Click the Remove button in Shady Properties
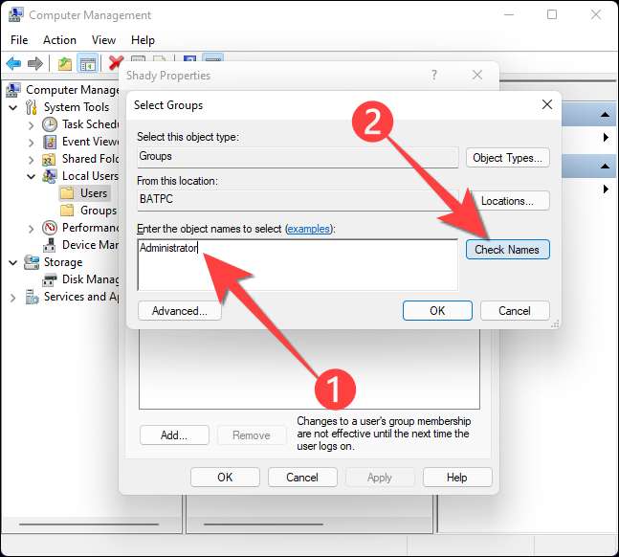Image resolution: width=619 pixels, height=557 pixels. [252, 435]
